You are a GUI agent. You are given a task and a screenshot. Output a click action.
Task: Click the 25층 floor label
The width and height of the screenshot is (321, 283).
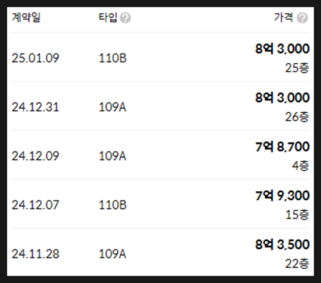click(x=297, y=68)
